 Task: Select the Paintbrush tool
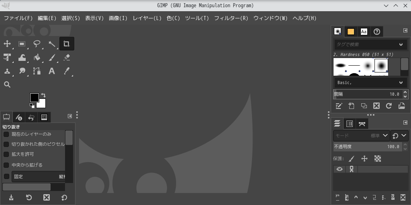[x=52, y=57]
